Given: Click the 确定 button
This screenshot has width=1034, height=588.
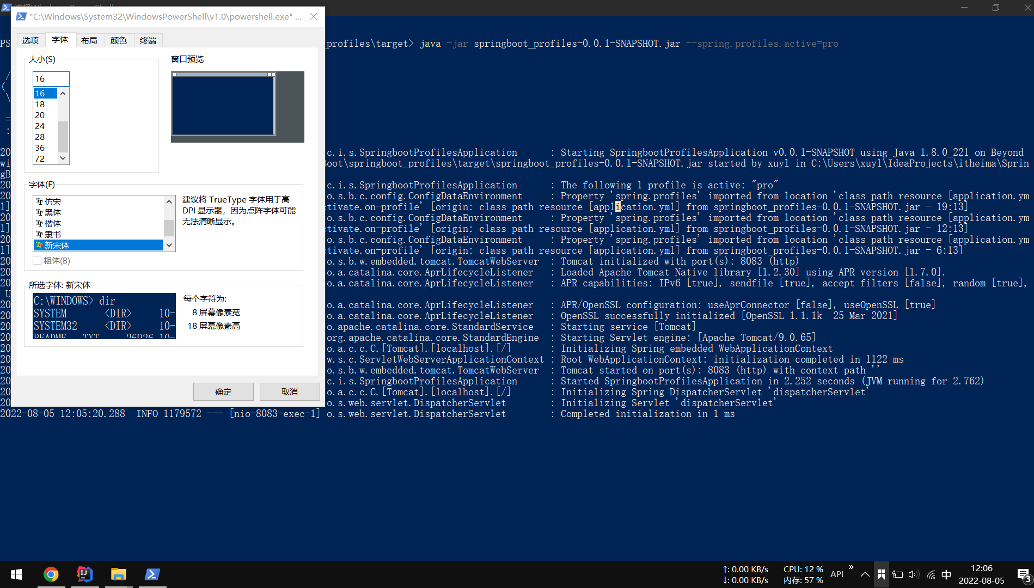Looking at the screenshot, I should tap(223, 392).
